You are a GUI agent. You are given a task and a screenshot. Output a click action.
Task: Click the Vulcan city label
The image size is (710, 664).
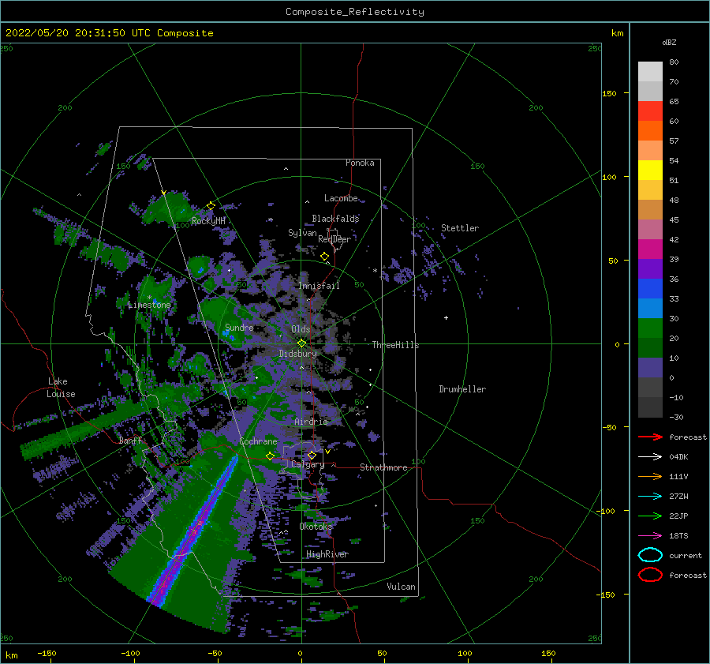[x=402, y=587]
